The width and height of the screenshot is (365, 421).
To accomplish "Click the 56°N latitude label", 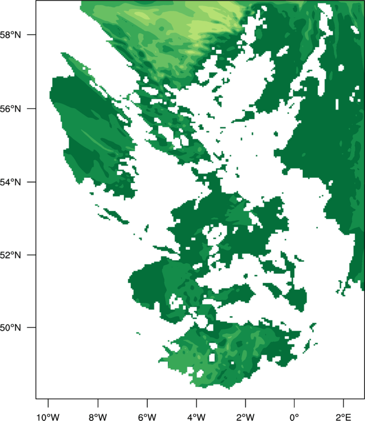I will coord(10,109).
